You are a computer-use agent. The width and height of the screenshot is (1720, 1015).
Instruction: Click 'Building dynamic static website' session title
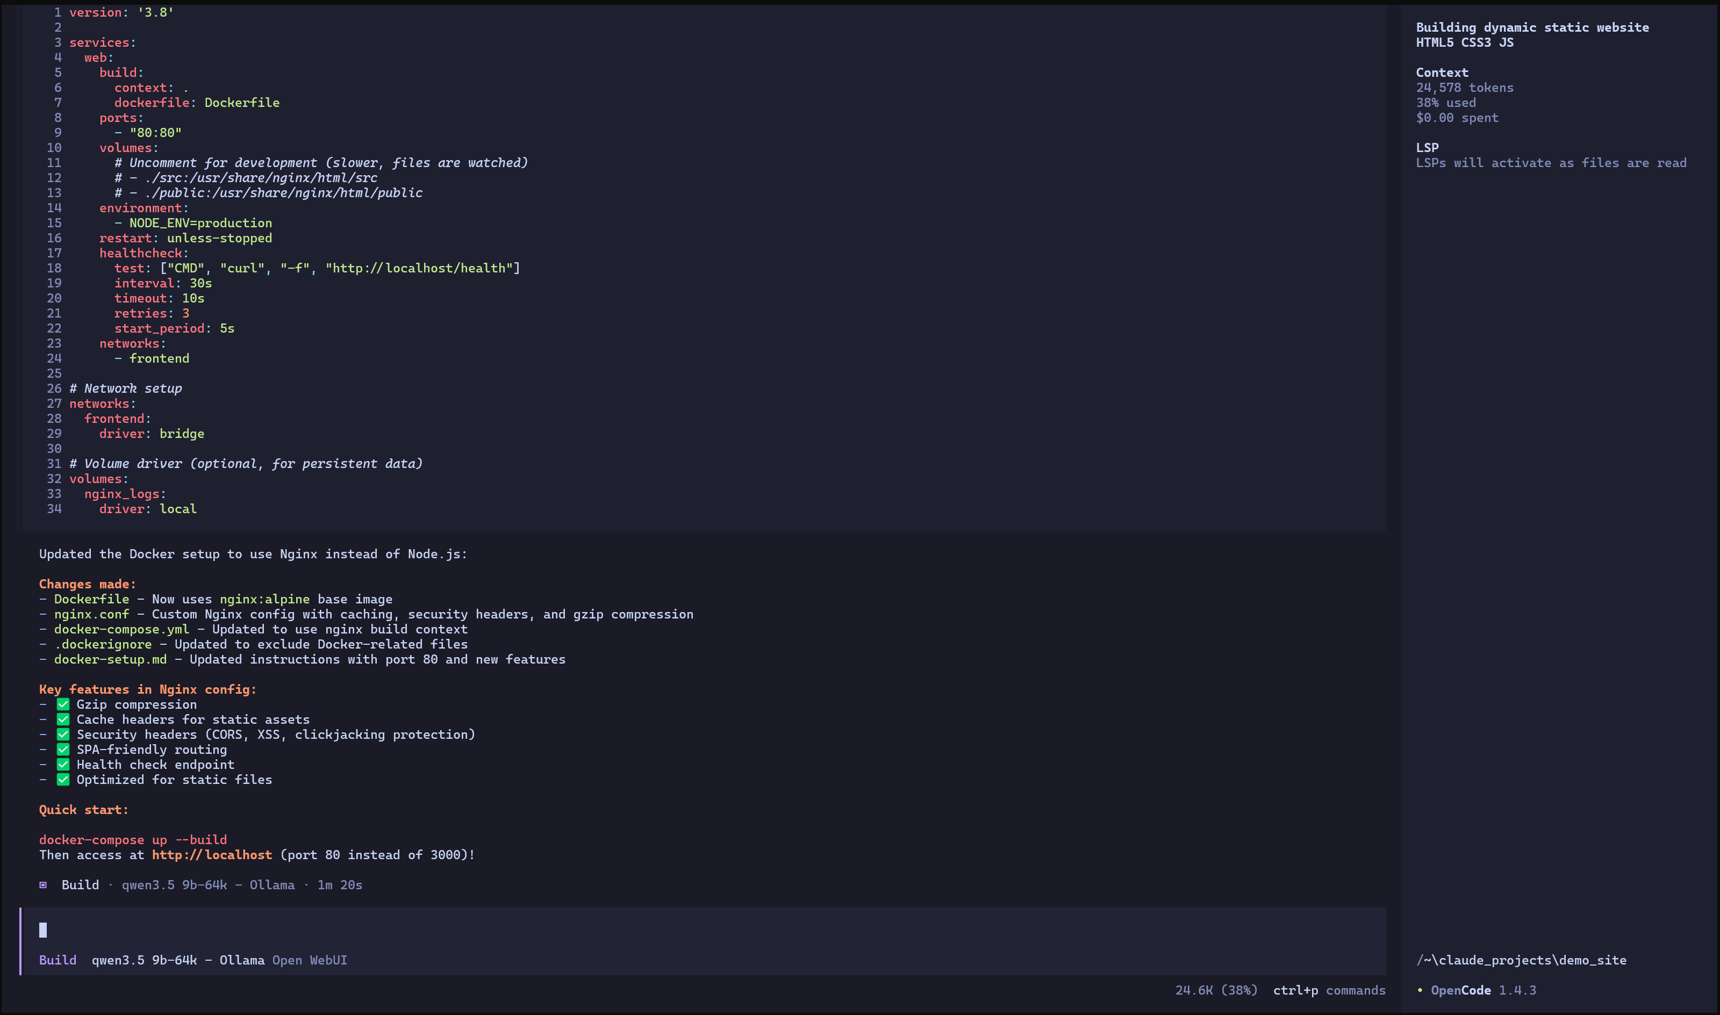click(x=1532, y=27)
